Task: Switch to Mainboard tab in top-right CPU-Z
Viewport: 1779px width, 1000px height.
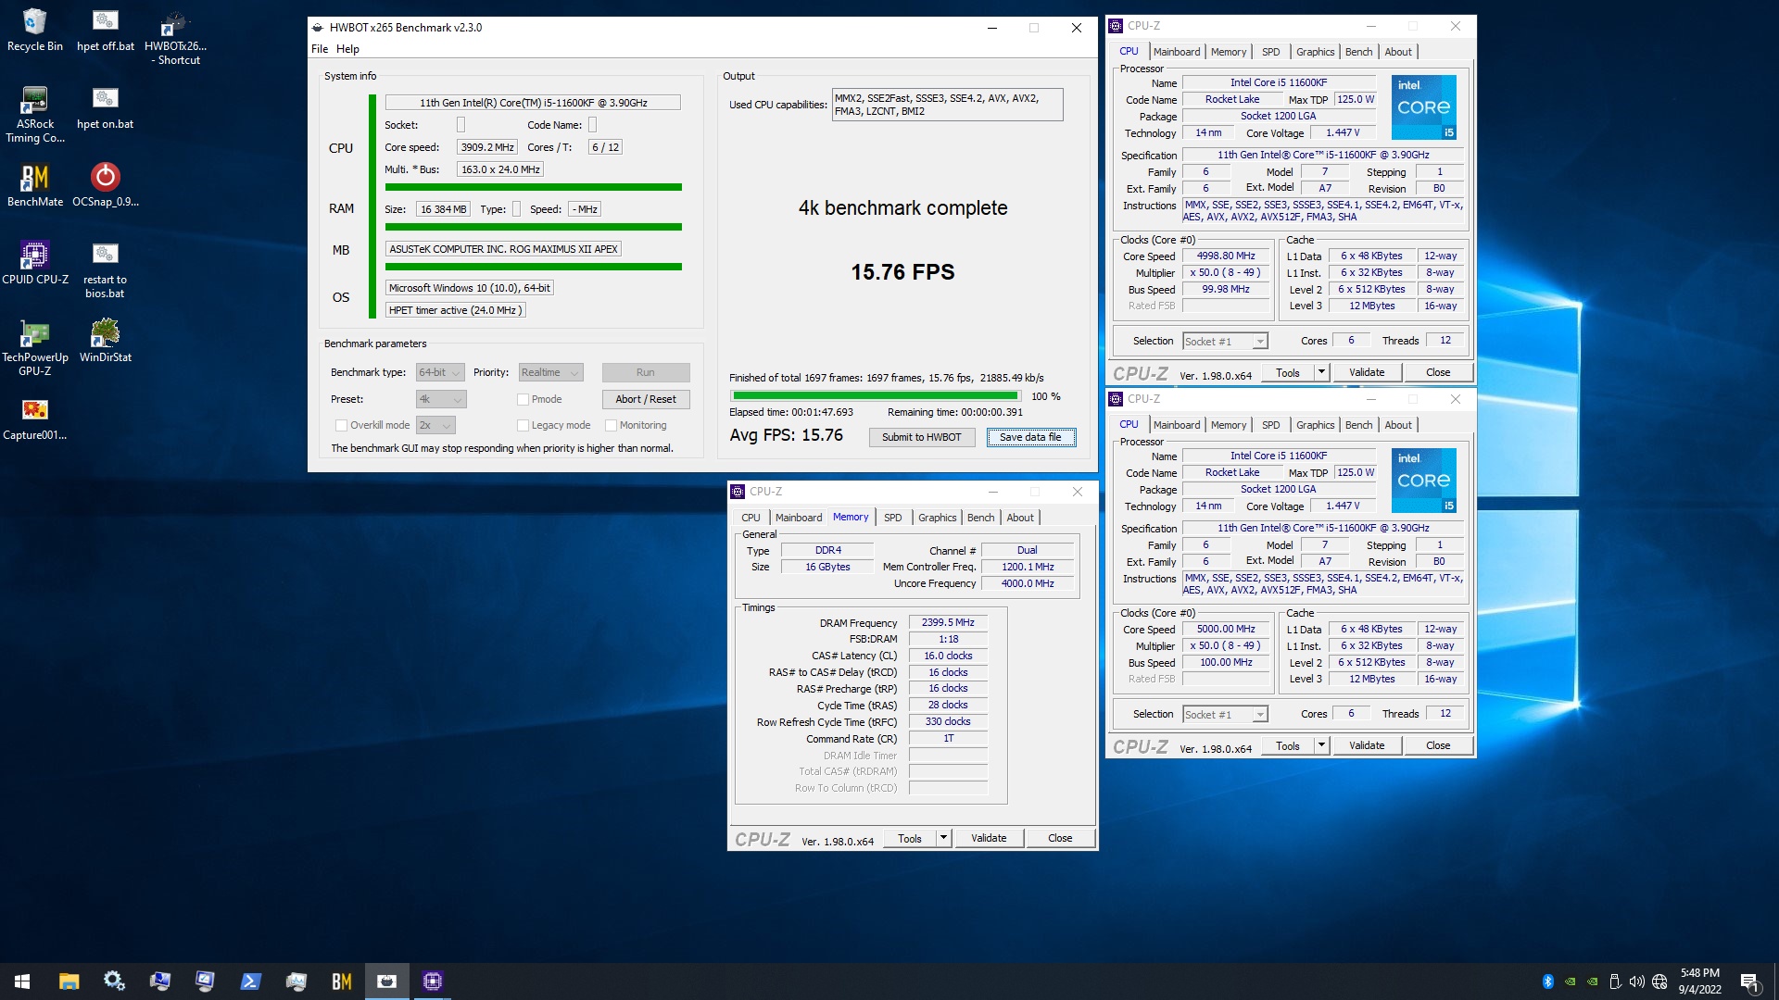Action: [1177, 52]
